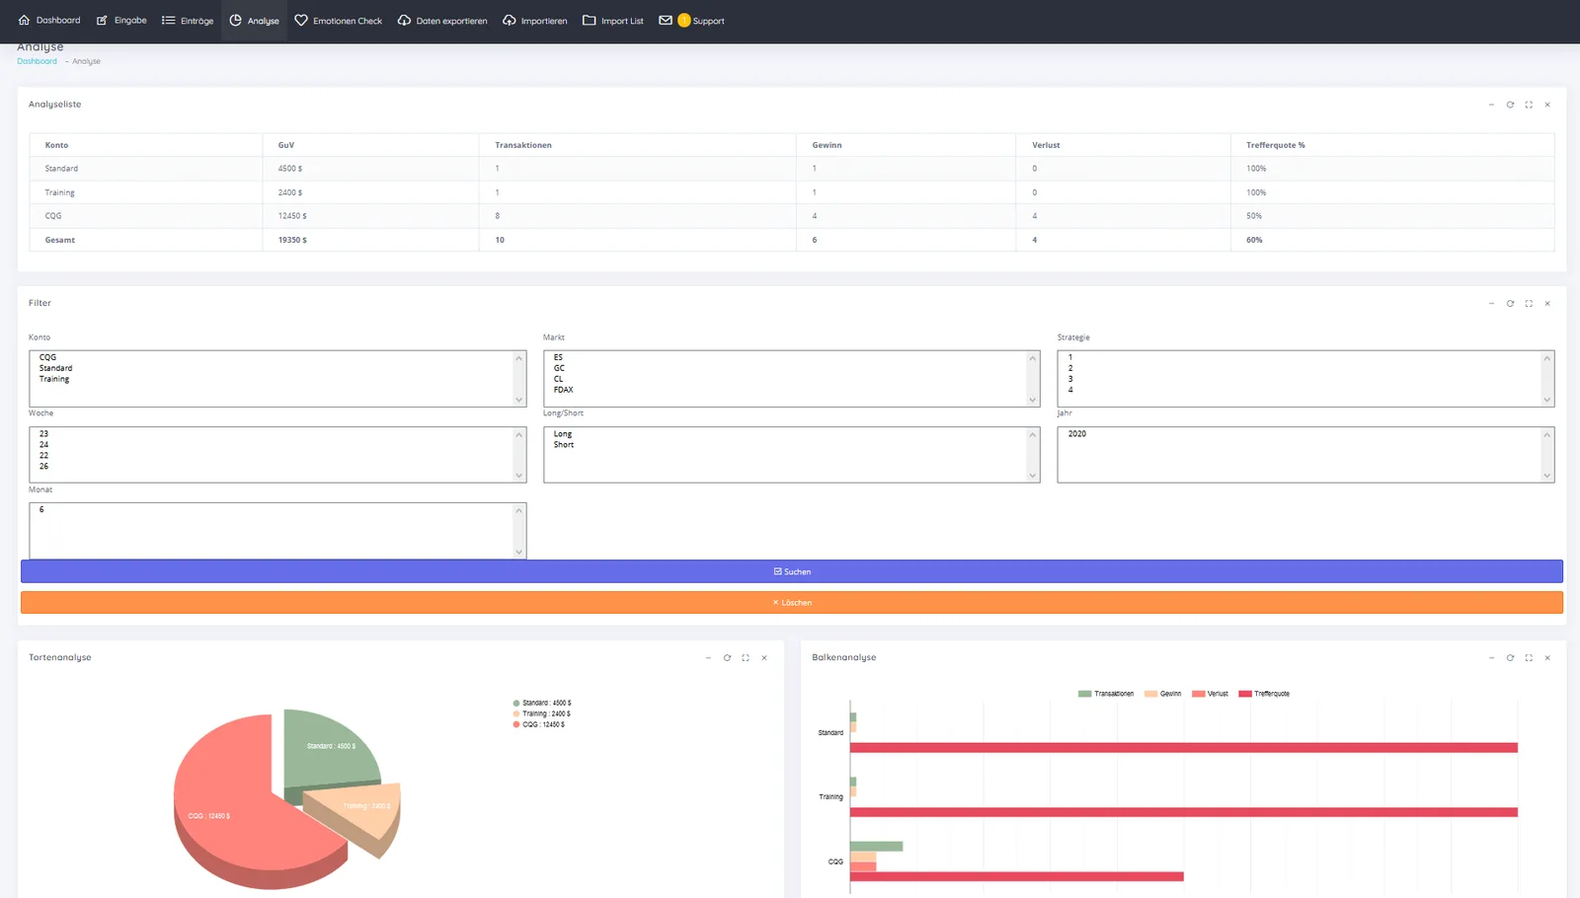Toggle Standard legend entry in pie chart
This screenshot has height=898, width=1580.
pos(542,704)
